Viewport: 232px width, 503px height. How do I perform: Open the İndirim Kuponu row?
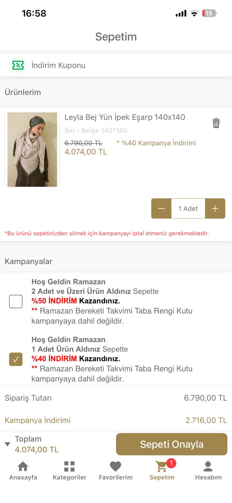[x=58, y=65]
